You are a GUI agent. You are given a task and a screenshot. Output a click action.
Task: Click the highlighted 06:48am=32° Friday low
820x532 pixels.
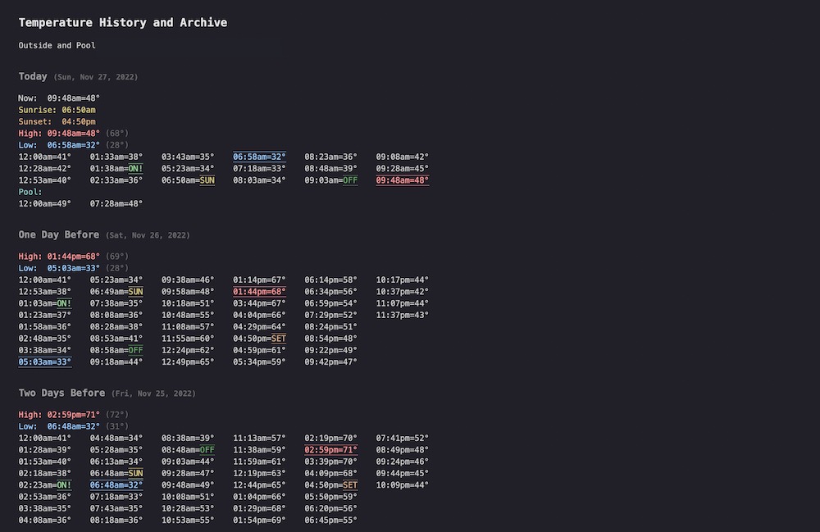pyautogui.click(x=116, y=485)
